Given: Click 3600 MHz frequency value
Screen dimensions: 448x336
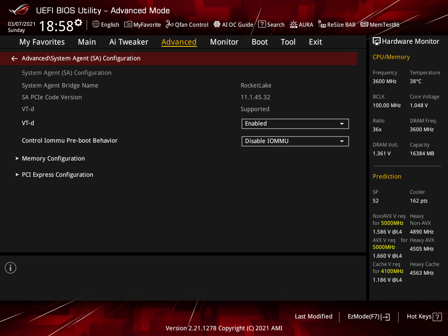Looking at the screenshot, I should pyautogui.click(x=385, y=81).
